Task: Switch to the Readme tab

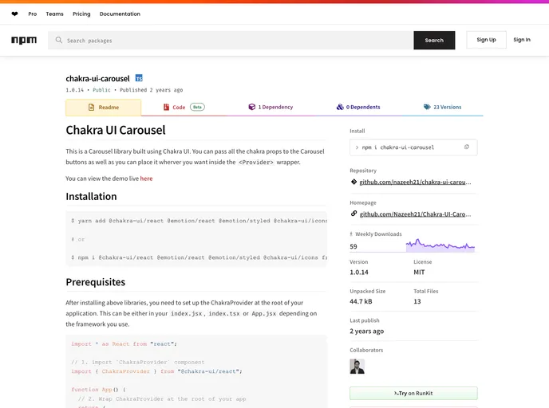Action: pos(103,108)
